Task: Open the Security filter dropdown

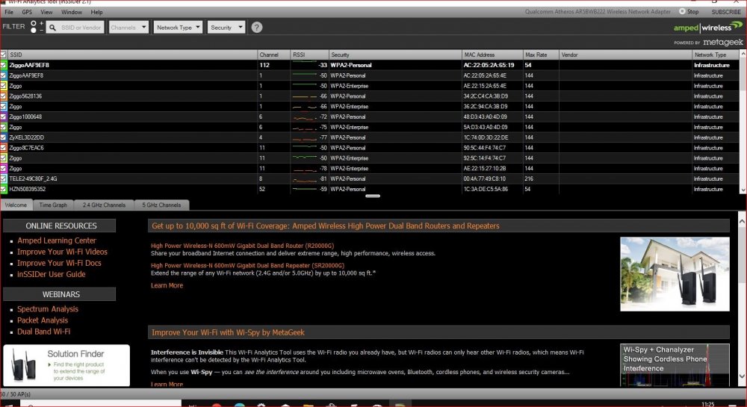Action: [226, 28]
